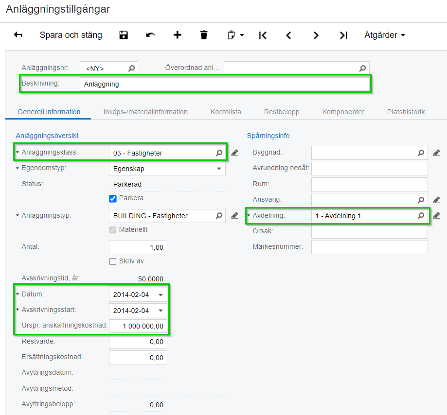This screenshot has width=447, height=415.
Task: Switch to the Restbelopp tab
Action: [x=282, y=112]
